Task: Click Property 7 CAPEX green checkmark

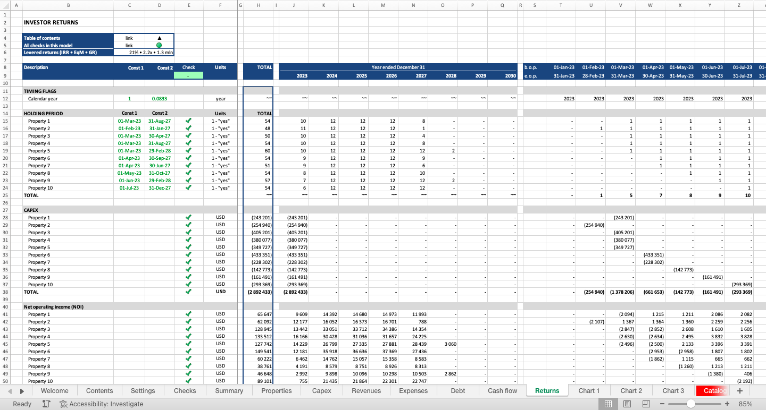Action: 188,262
